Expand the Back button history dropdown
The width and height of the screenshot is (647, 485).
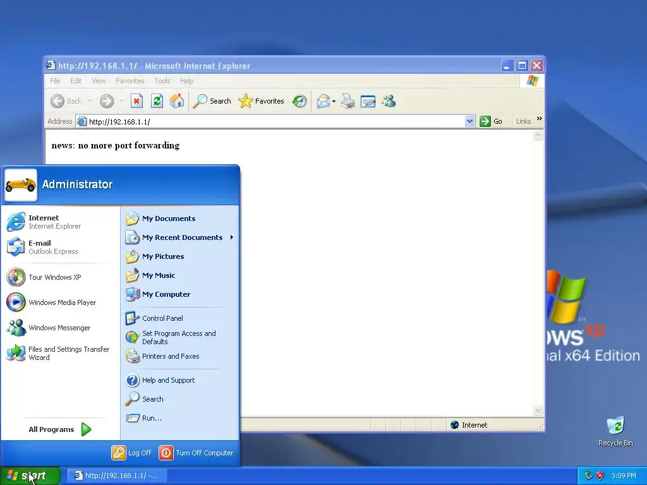90,101
